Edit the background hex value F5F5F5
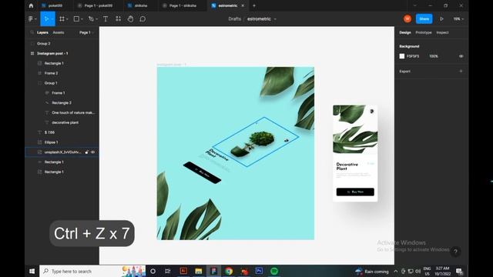 pos(413,56)
